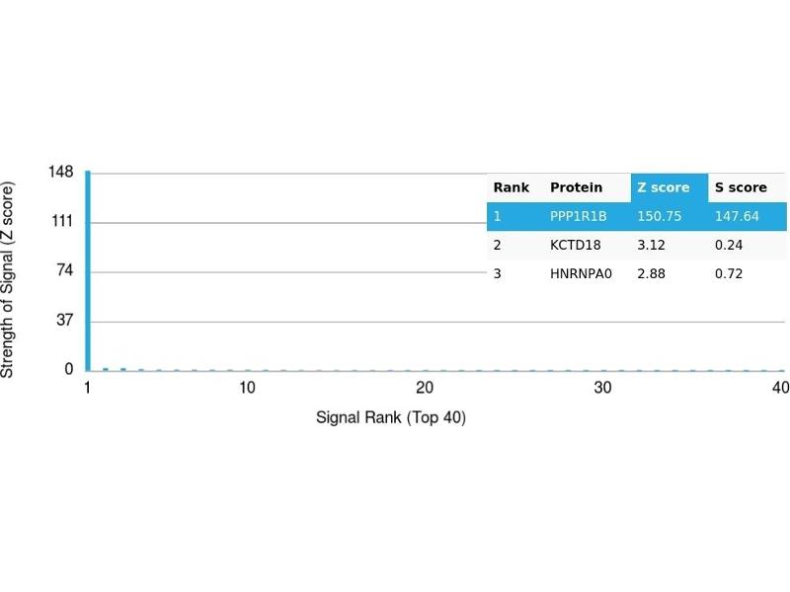Image resolution: width=790 pixels, height=592 pixels.
Task: Click the 20 tick label on the x-axis
Action: pos(425,388)
